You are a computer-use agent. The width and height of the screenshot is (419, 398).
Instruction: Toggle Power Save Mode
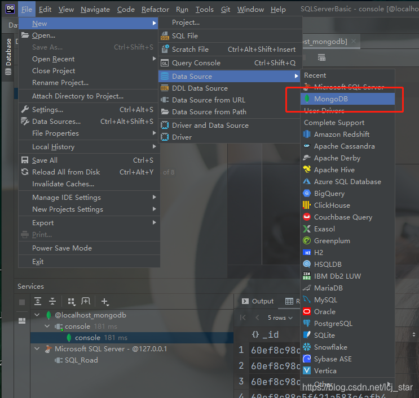click(89, 248)
